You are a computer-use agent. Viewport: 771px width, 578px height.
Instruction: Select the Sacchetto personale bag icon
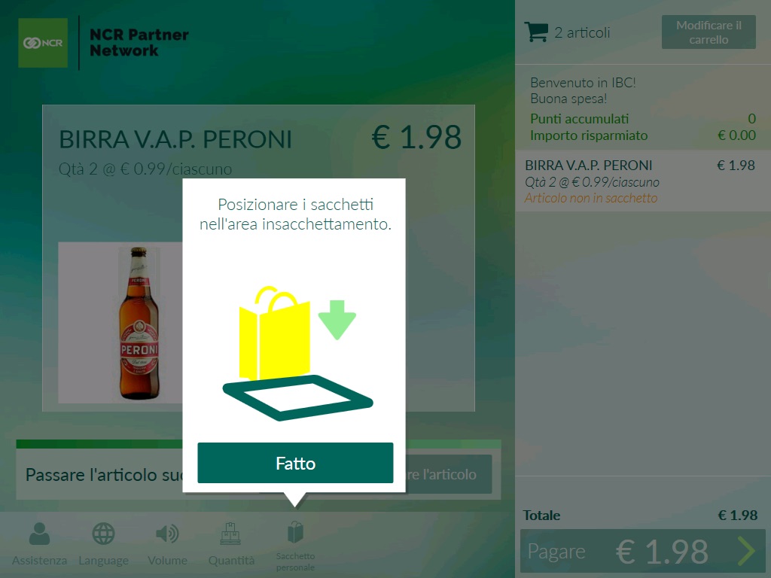(295, 532)
